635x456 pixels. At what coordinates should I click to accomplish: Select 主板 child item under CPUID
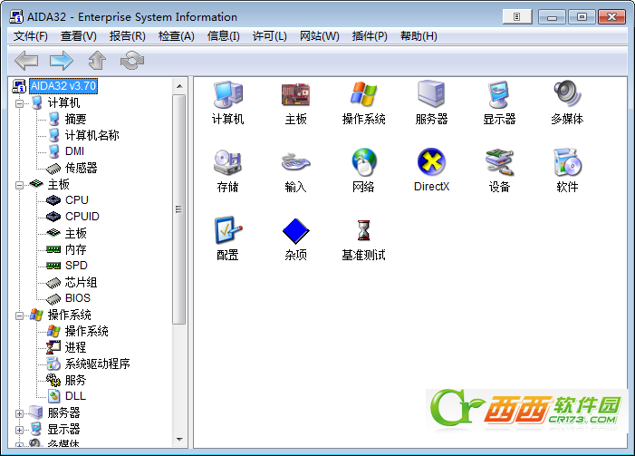76,233
